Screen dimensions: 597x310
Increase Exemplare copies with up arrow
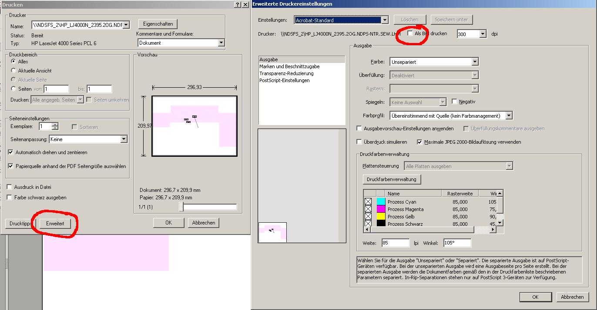click(x=55, y=125)
